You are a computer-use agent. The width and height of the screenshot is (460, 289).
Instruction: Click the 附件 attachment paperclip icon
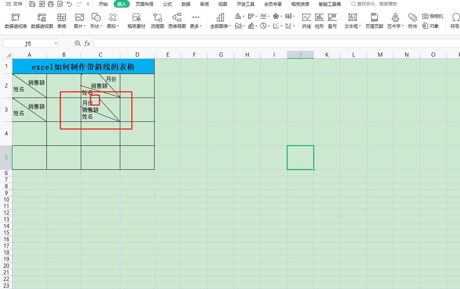(x=412, y=18)
